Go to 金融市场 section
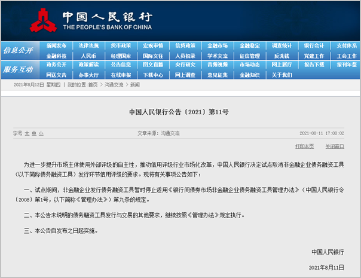Viewport: 361px width, 278px height. pos(218,45)
